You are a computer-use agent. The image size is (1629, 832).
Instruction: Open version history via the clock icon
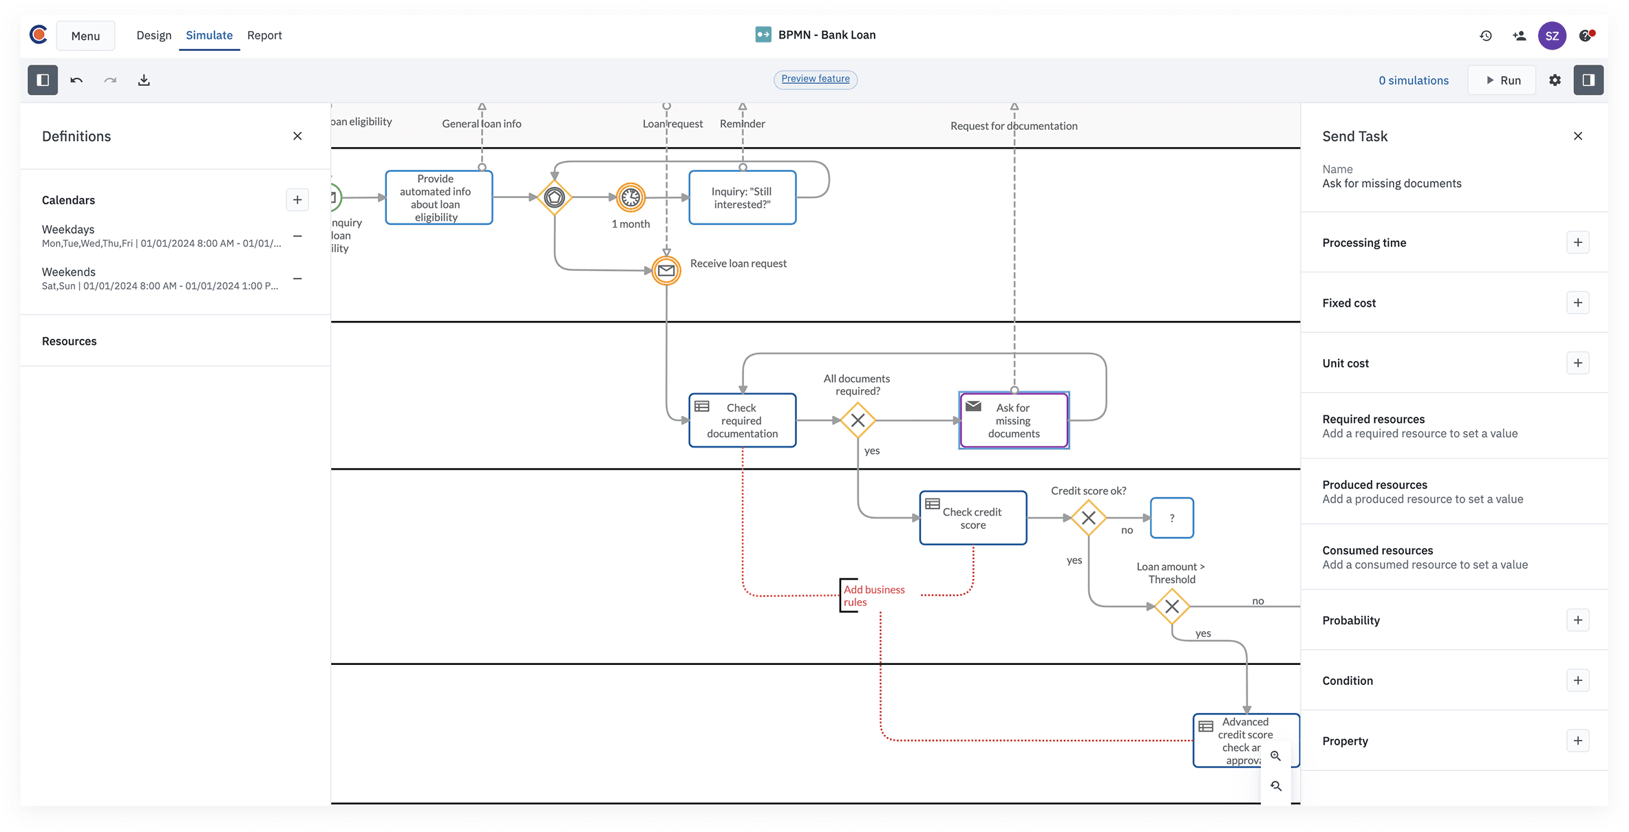click(1485, 35)
